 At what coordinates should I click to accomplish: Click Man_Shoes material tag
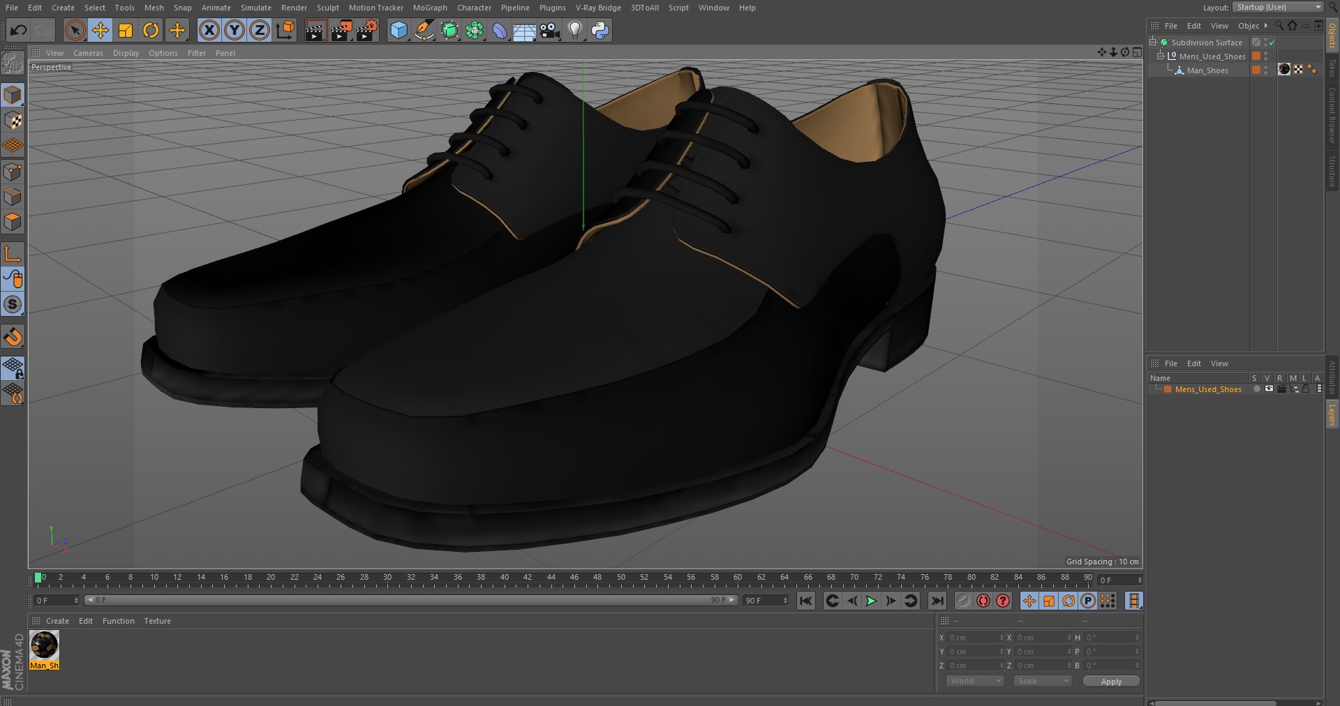(x=1283, y=69)
